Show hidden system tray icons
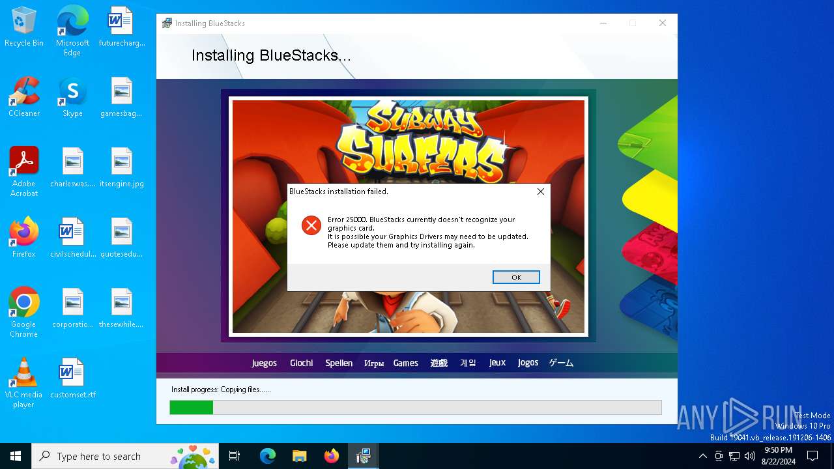This screenshot has height=469, width=834. (x=702, y=456)
